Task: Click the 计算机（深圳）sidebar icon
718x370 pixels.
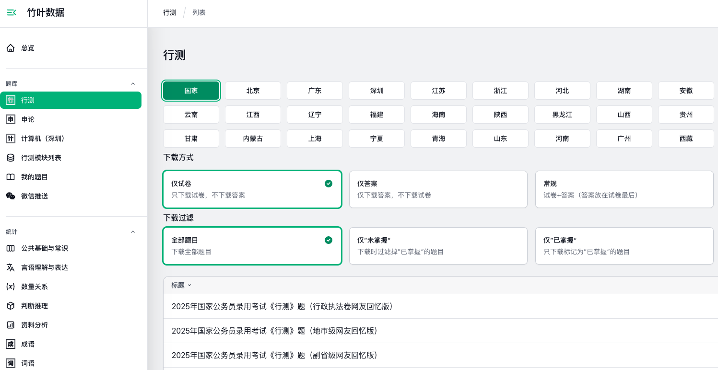Action: 11,139
